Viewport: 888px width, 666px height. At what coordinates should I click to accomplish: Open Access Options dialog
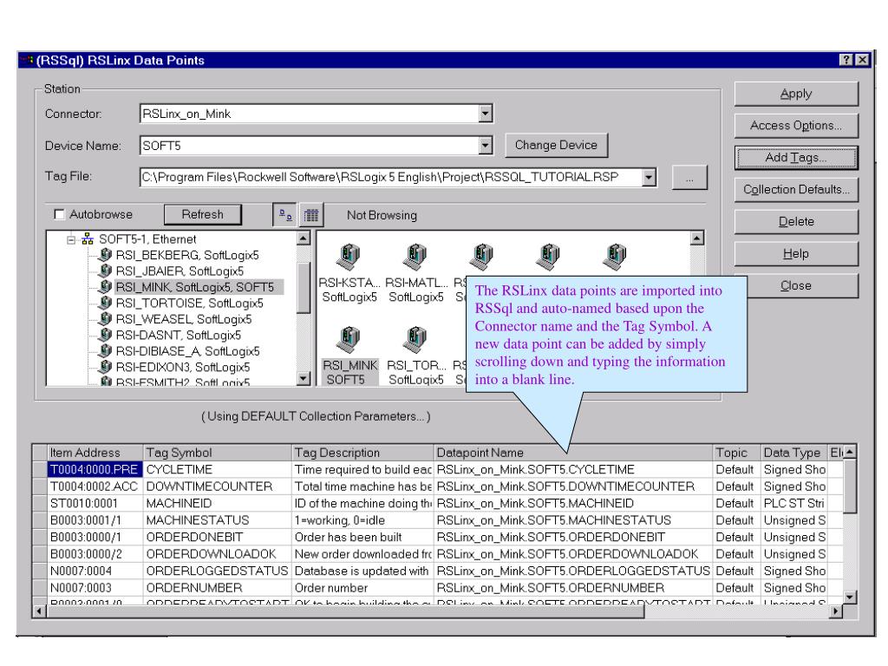coord(796,125)
